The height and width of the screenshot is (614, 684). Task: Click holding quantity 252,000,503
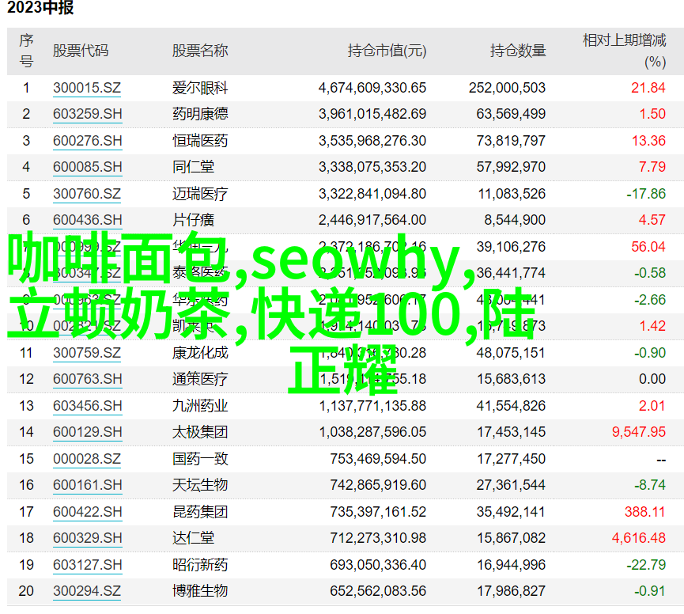click(x=508, y=88)
